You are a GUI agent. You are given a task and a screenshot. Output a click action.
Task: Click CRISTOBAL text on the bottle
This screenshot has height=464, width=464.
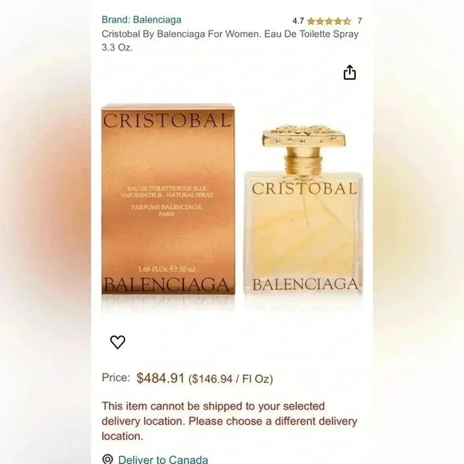pyautogui.click(x=304, y=189)
